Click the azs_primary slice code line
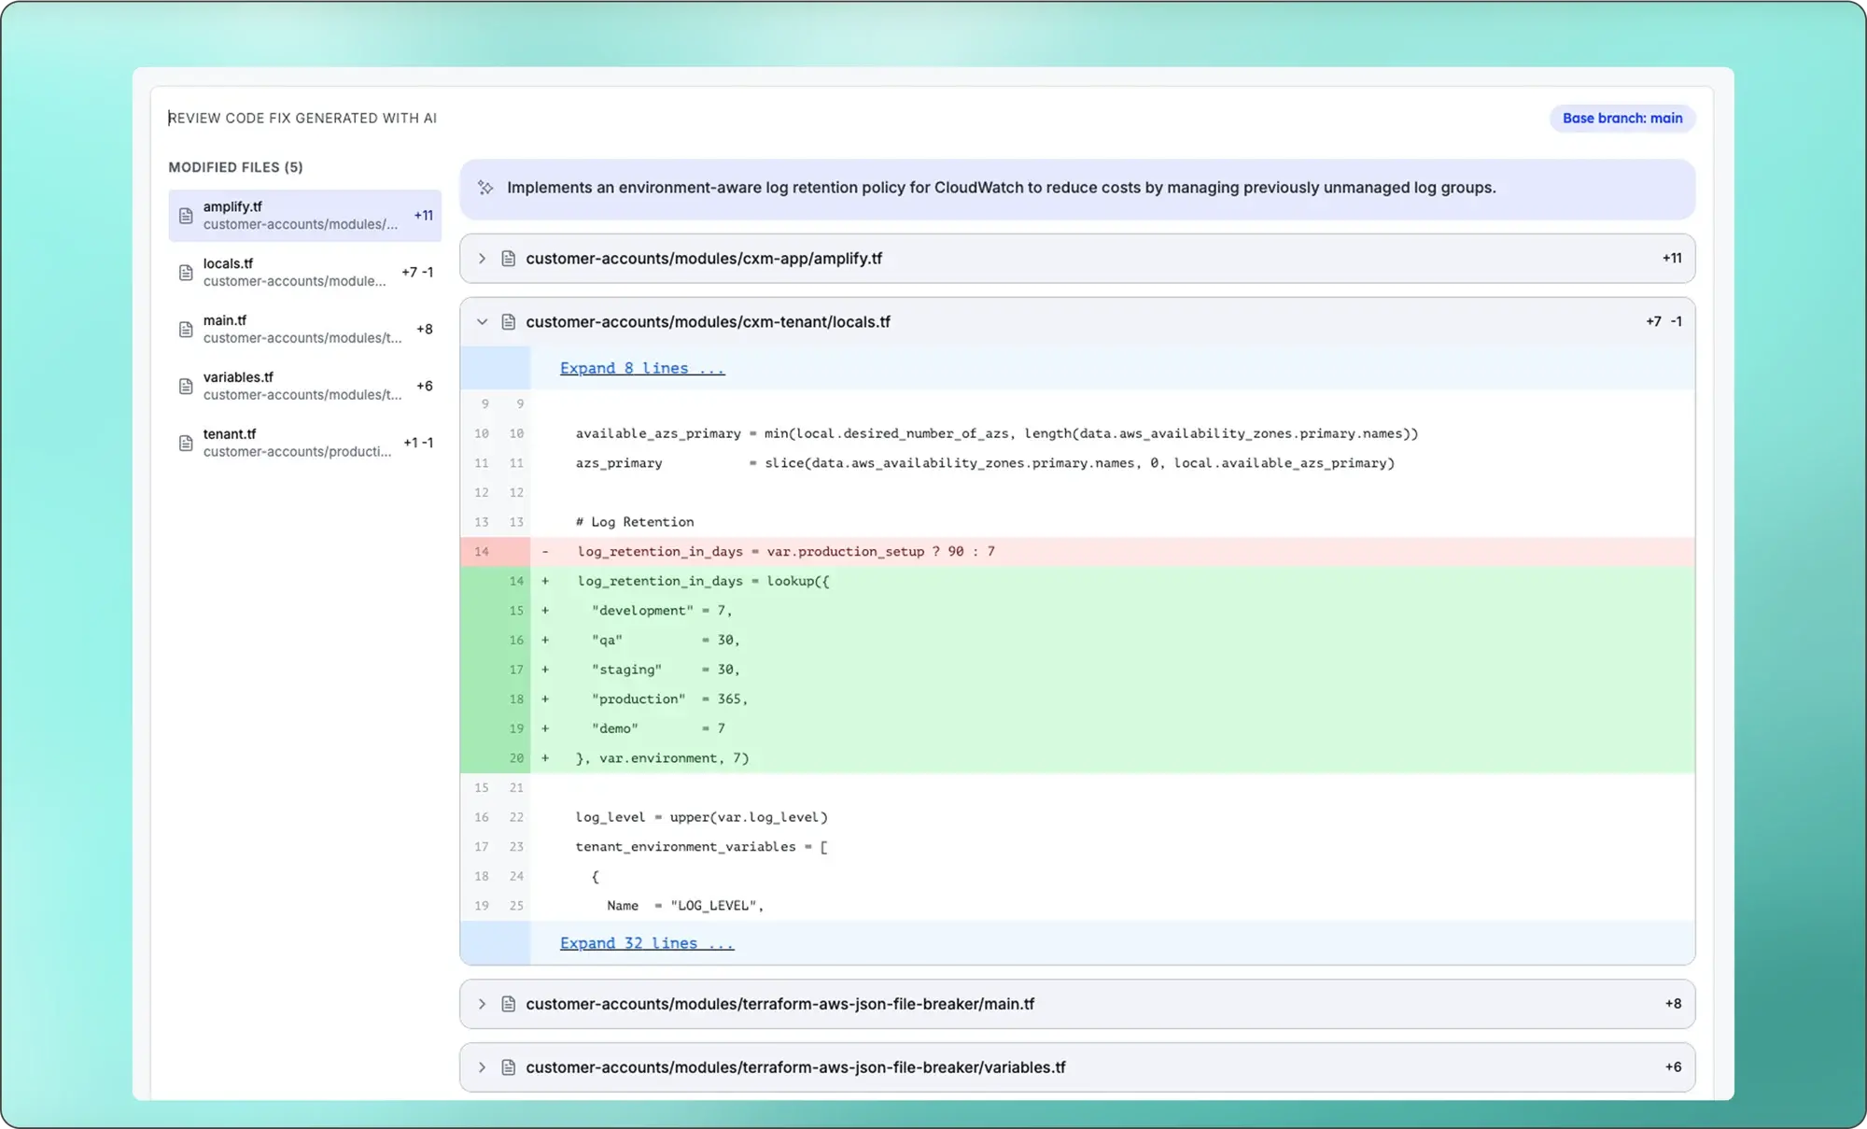The height and width of the screenshot is (1129, 1867). pyautogui.click(x=1077, y=464)
